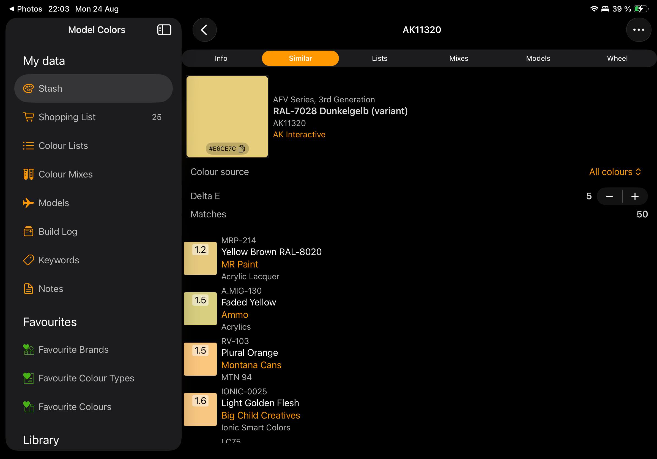Copy the #E6CE7C hex code

pos(227,149)
